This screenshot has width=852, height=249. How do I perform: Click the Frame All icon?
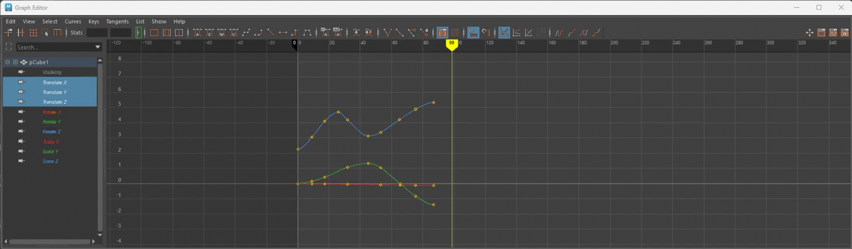(154, 33)
